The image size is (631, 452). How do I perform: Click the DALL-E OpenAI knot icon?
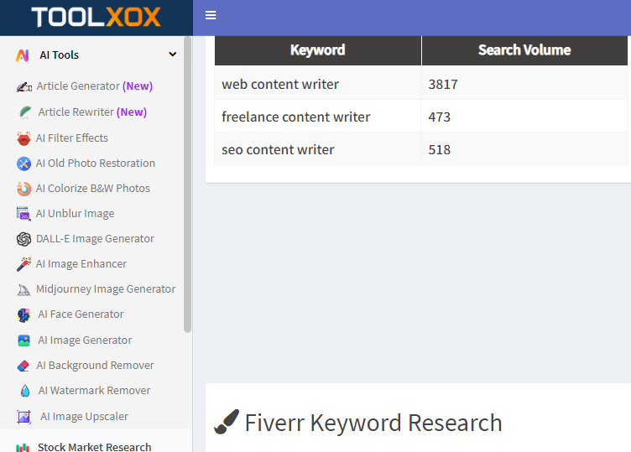point(23,239)
